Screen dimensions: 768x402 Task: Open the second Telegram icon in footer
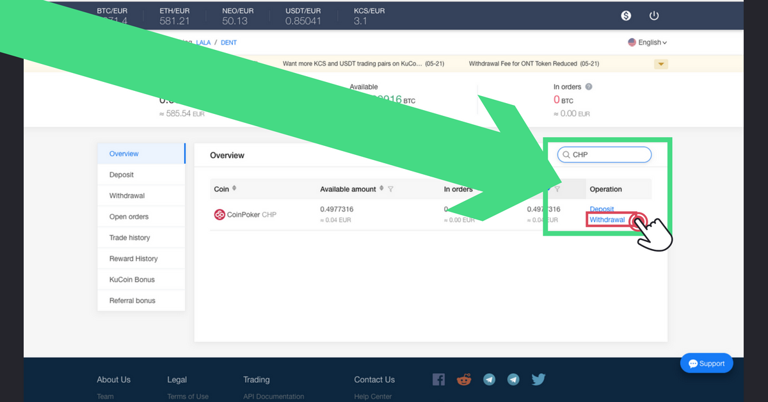click(513, 380)
